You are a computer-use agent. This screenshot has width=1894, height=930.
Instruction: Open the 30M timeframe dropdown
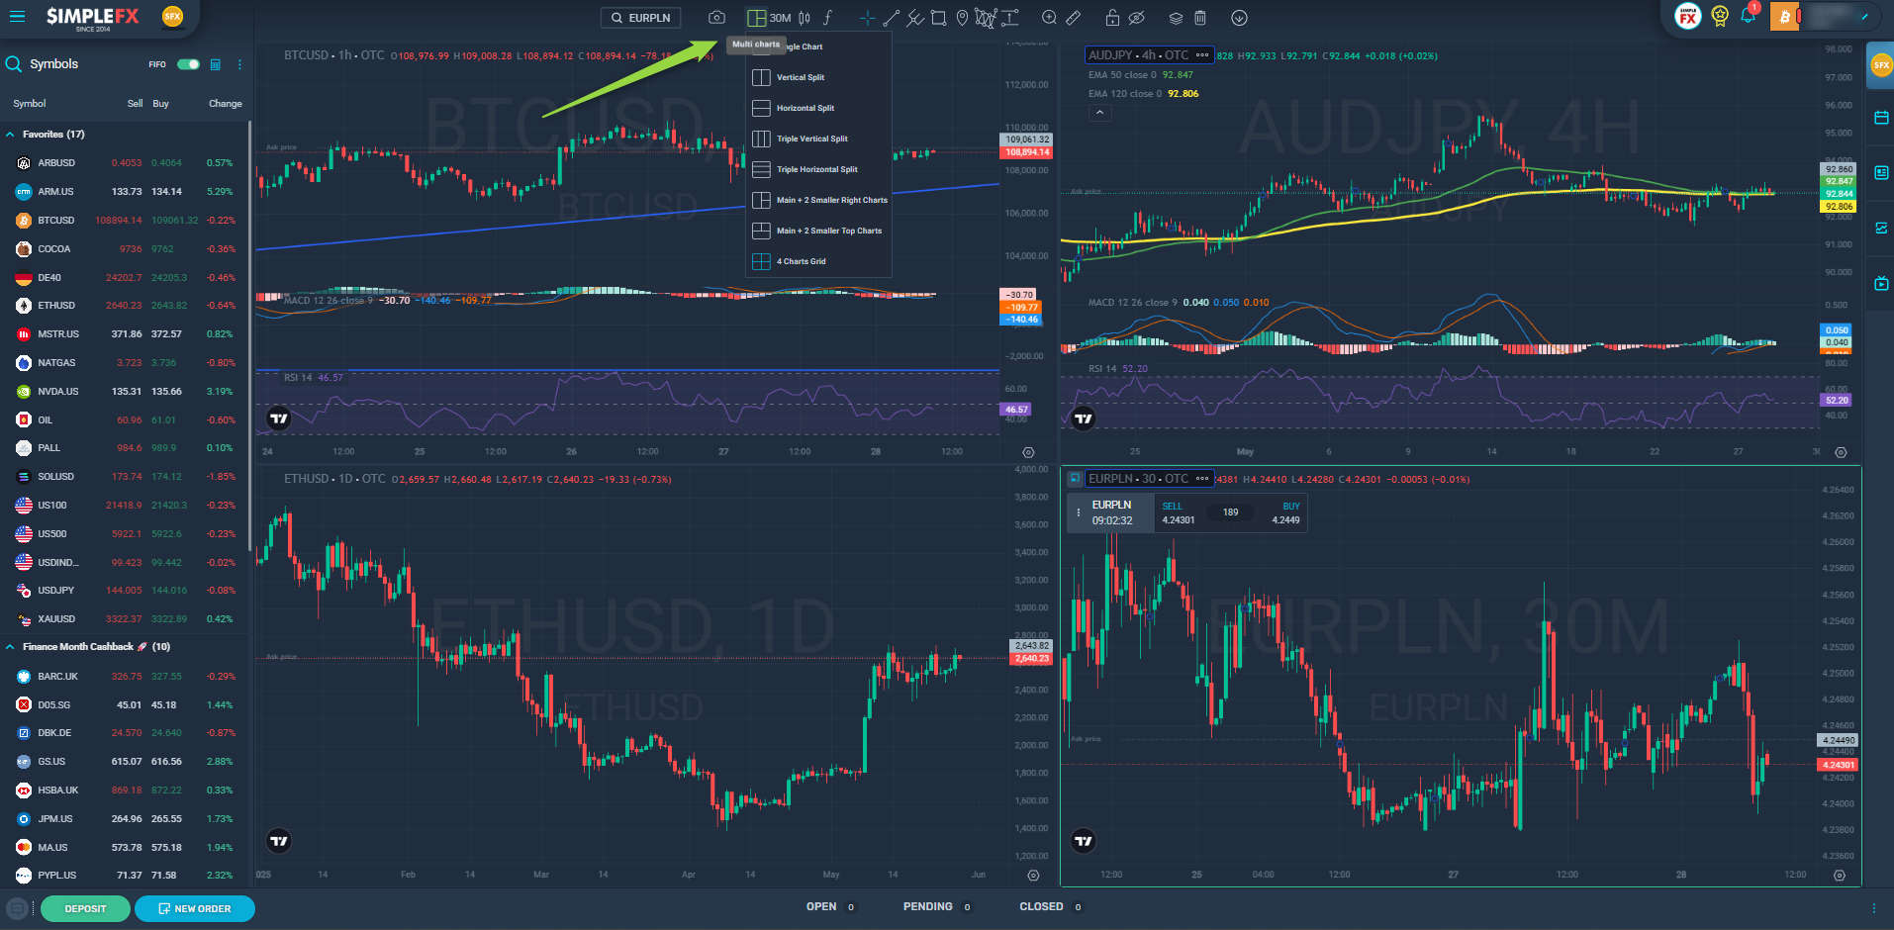[780, 18]
